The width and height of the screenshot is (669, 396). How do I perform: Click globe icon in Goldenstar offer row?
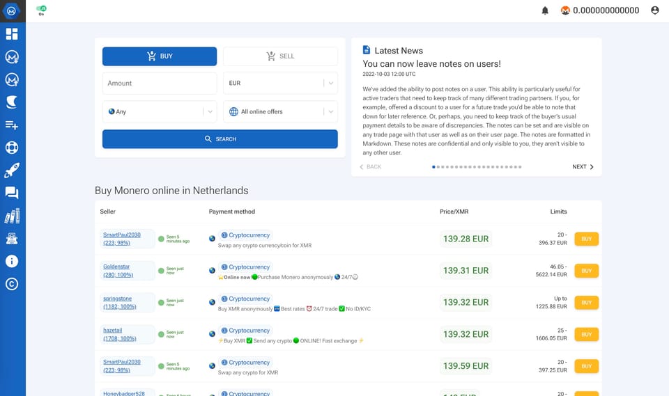coord(212,270)
